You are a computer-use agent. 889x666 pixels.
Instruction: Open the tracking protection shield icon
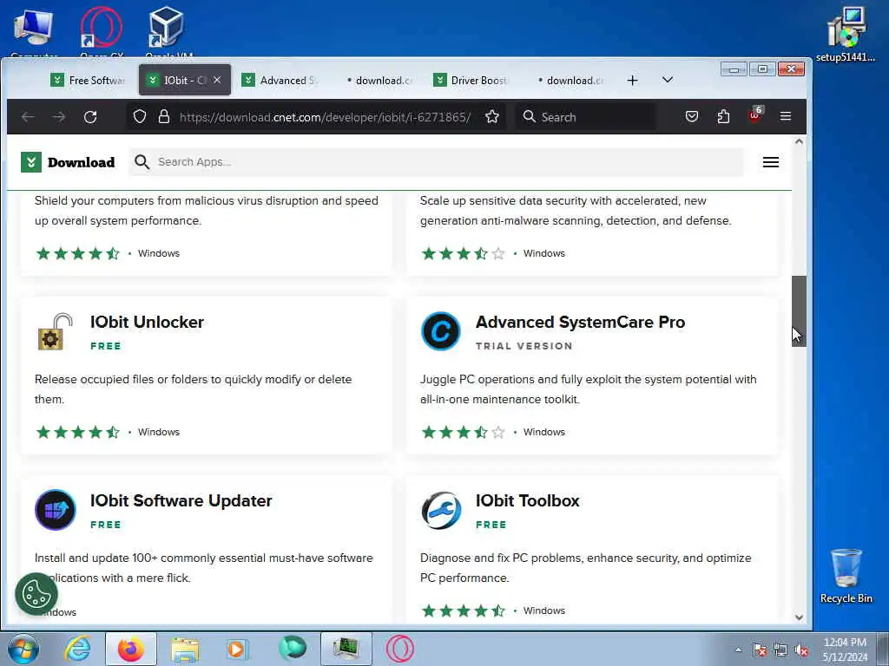[x=140, y=117]
